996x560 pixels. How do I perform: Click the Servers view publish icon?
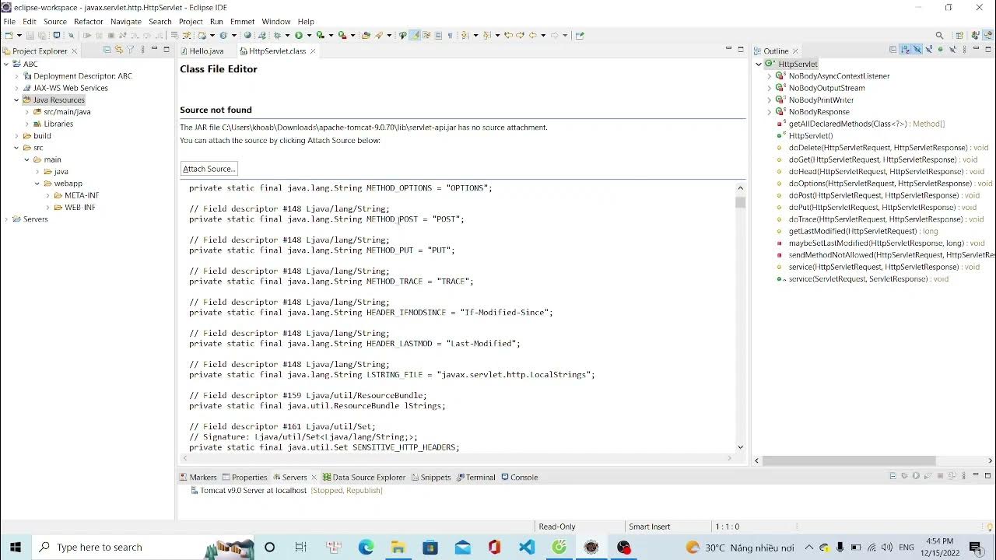pos(952,475)
